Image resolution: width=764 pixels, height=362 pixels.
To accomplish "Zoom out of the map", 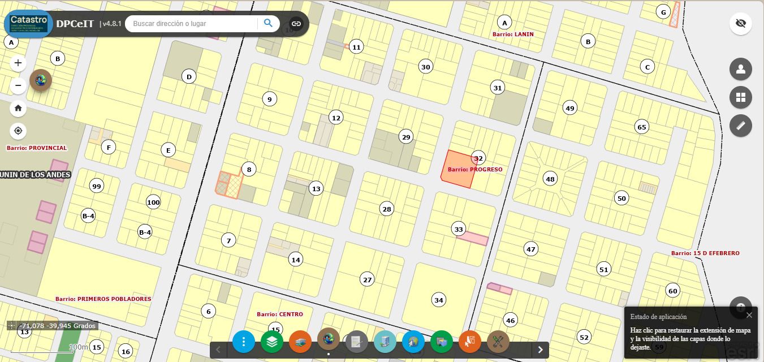I will click(x=18, y=85).
